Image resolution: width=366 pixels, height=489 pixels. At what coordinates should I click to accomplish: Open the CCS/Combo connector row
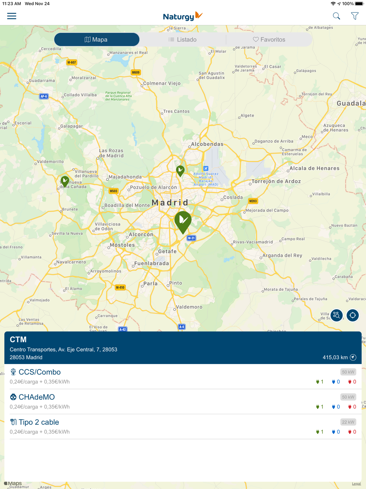tap(183, 376)
